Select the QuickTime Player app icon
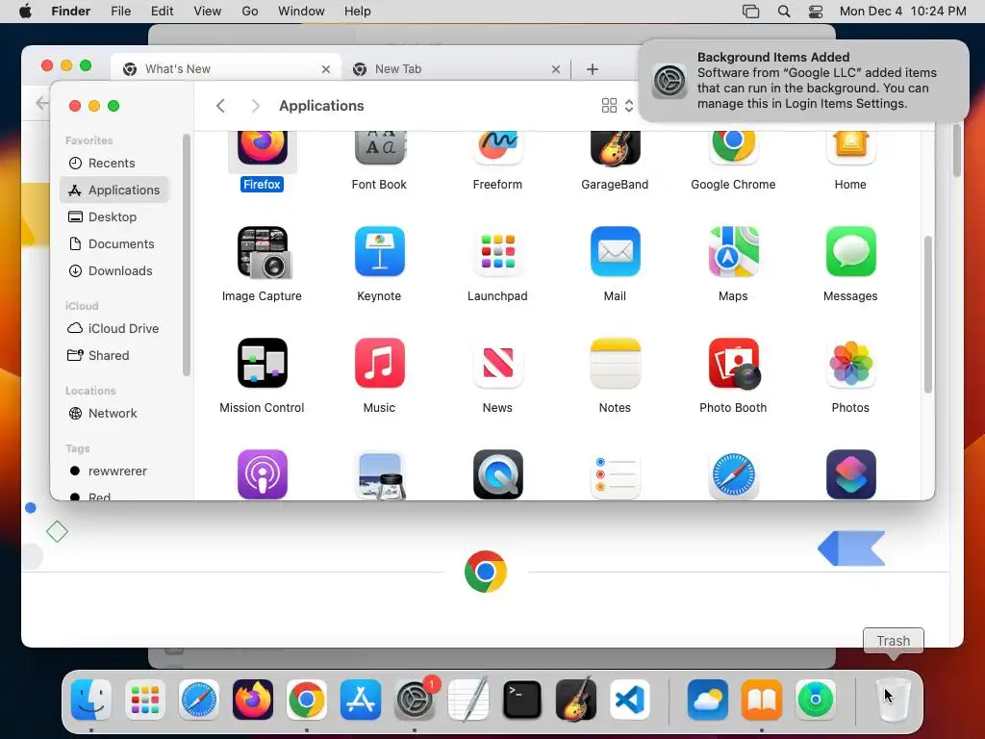 (497, 474)
